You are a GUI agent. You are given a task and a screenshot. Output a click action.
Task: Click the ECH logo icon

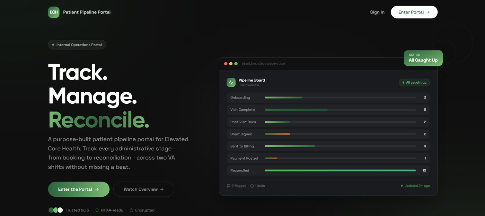(x=54, y=12)
